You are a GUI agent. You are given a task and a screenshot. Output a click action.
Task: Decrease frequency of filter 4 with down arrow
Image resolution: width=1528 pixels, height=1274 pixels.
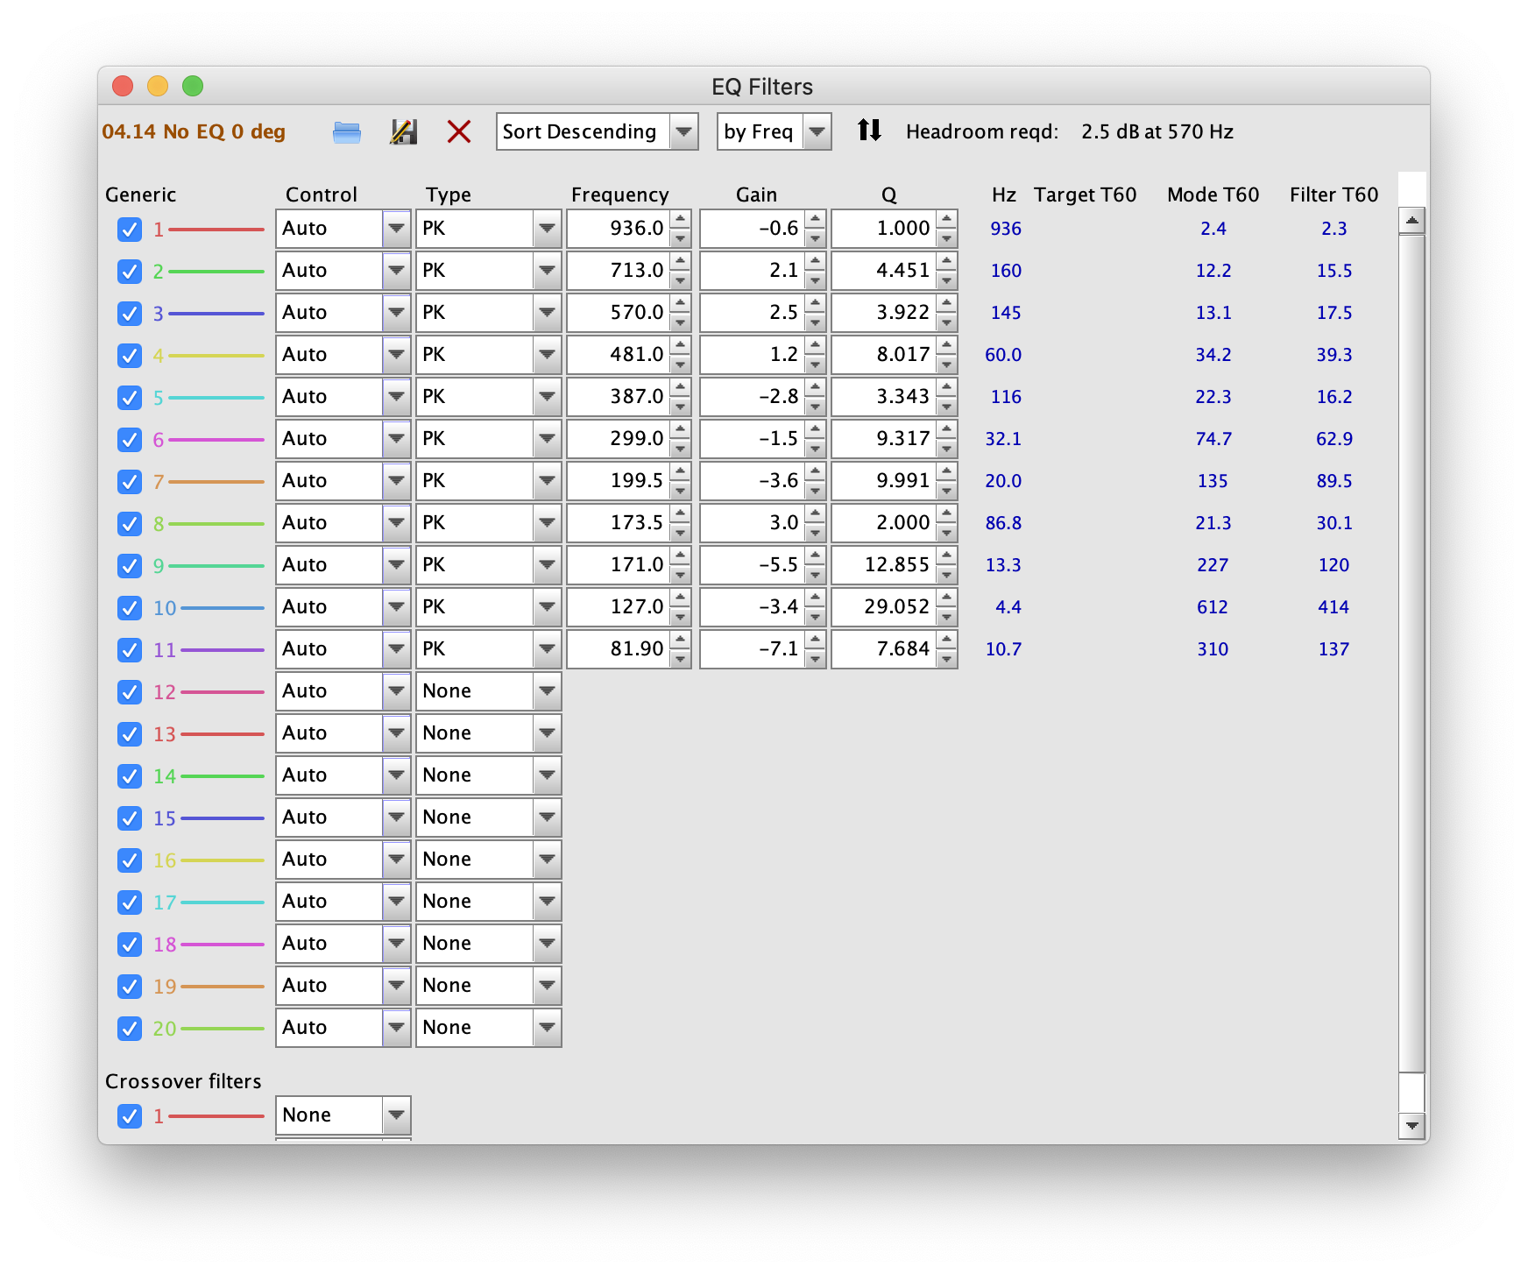[681, 365]
